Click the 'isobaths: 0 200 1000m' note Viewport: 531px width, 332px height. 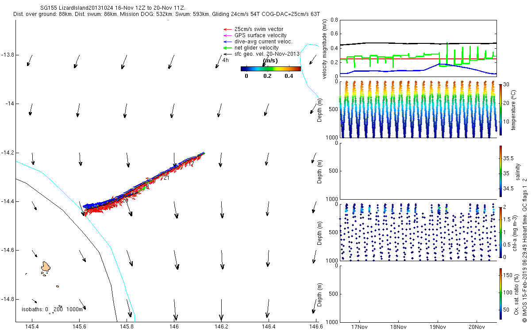(x=52, y=309)
